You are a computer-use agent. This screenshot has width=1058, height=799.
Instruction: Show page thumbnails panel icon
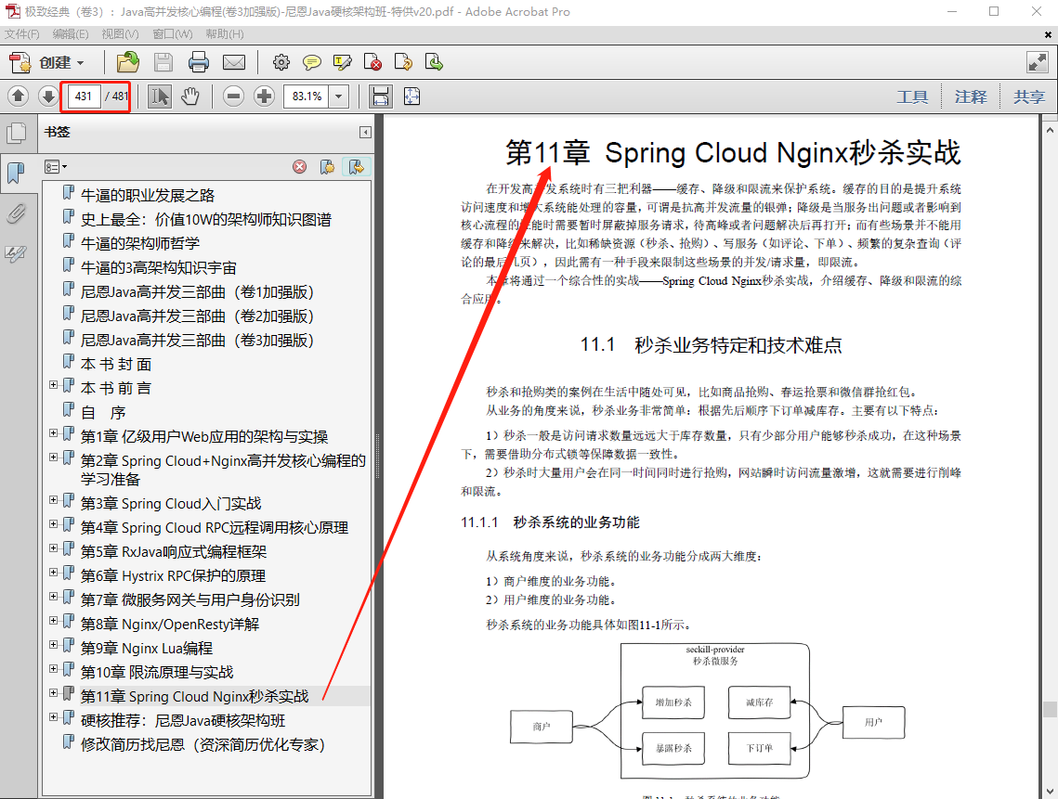(x=16, y=133)
